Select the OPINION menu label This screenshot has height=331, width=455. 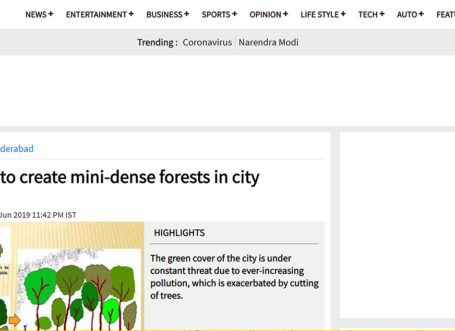click(x=265, y=15)
